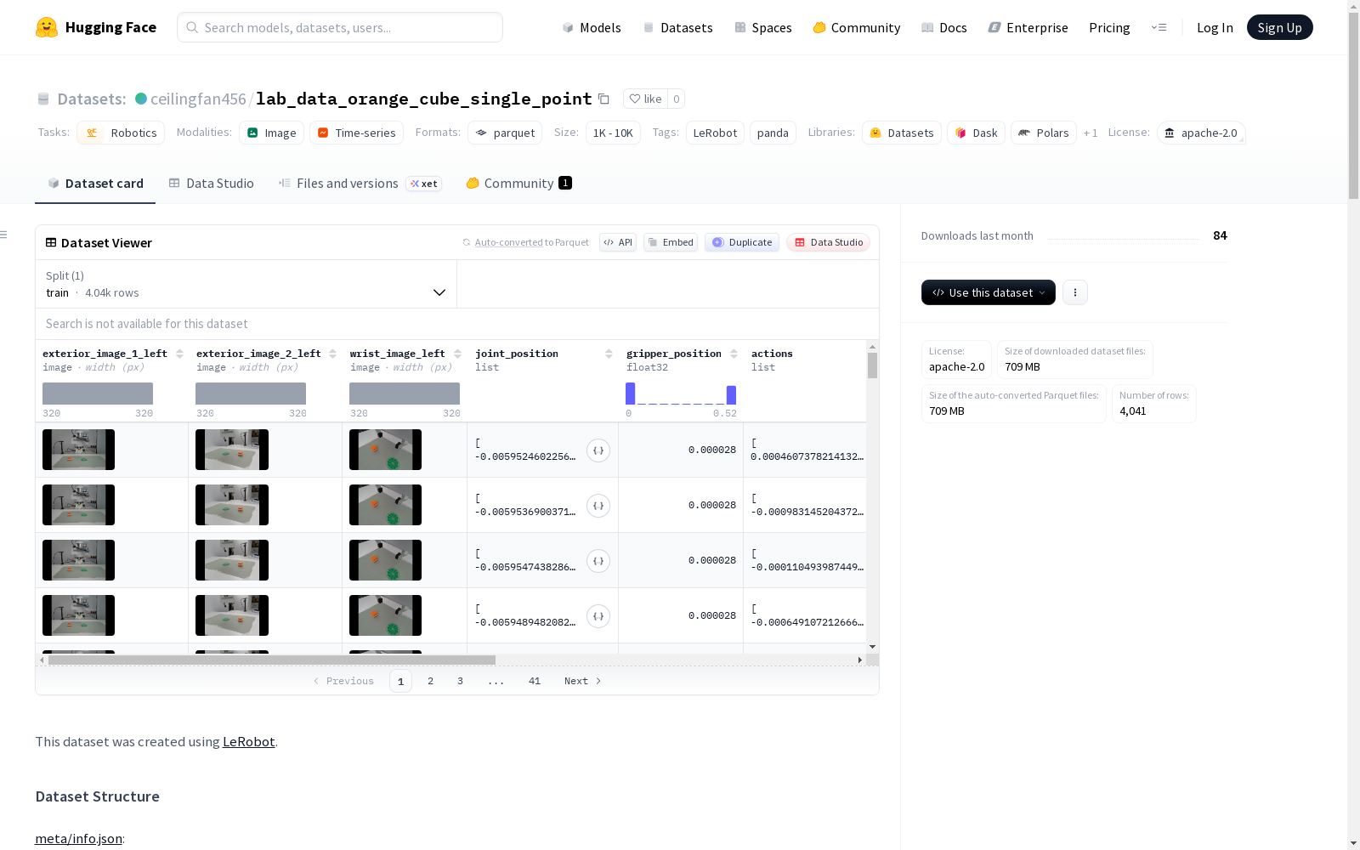1360x850 pixels.
Task: Open Docs in top navigation
Action: [944, 27]
